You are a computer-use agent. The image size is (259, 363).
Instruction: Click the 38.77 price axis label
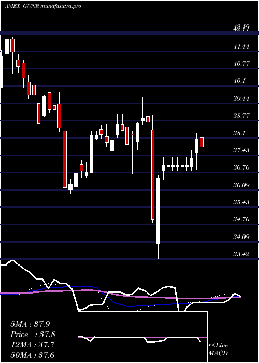pyautogui.click(x=241, y=116)
